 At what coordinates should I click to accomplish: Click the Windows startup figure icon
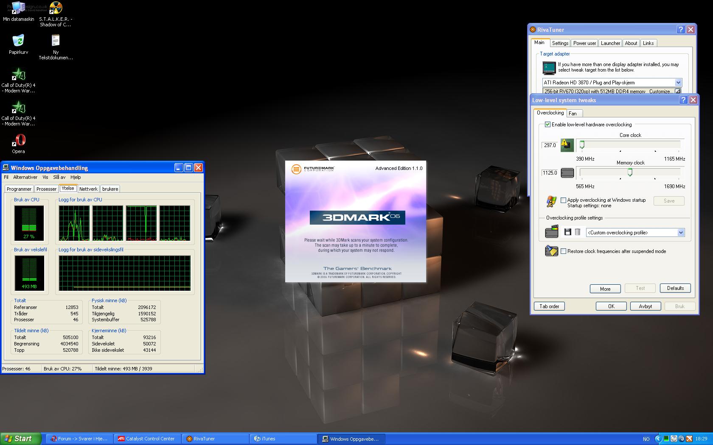[551, 202]
